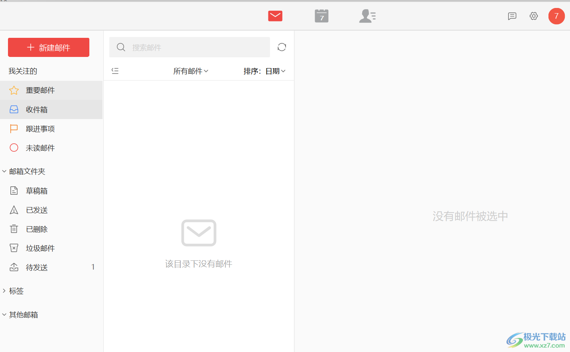Click the 新建邮件 button
This screenshot has height=352, width=570.
point(49,47)
